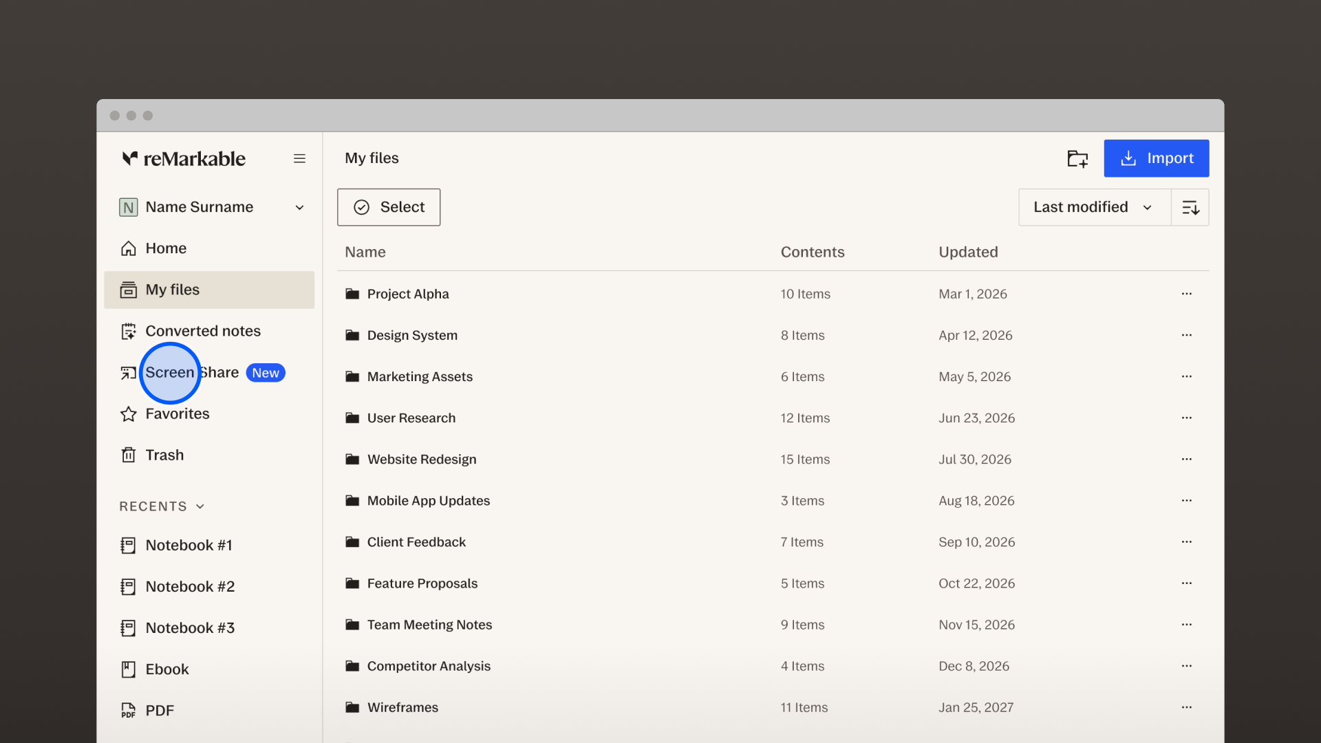Open more options for Wireframes folder

click(1186, 707)
